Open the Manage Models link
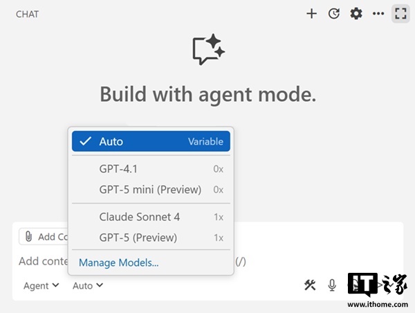The width and height of the screenshot is (415, 313). point(119,262)
